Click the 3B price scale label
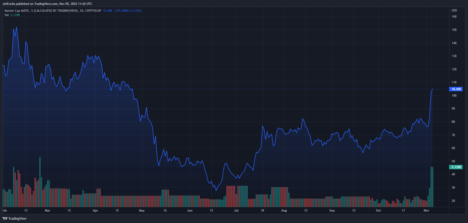Image resolution: width=468 pixels, height=223 pixels. (x=453, y=188)
